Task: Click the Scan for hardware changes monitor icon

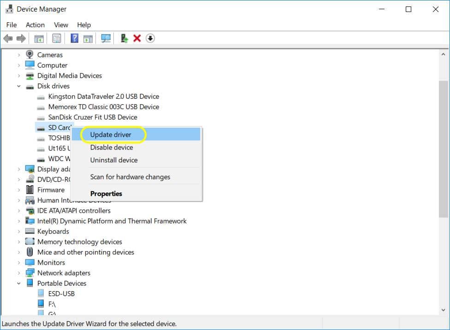Action: click(106, 38)
